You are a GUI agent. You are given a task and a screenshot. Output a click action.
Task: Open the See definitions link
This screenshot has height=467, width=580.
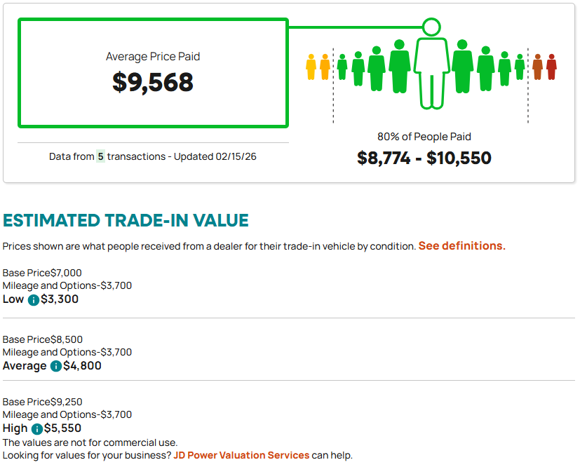click(x=461, y=246)
